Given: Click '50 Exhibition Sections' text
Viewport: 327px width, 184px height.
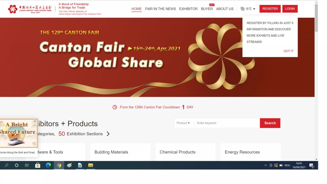Looking at the screenshot, I should click(x=81, y=134).
